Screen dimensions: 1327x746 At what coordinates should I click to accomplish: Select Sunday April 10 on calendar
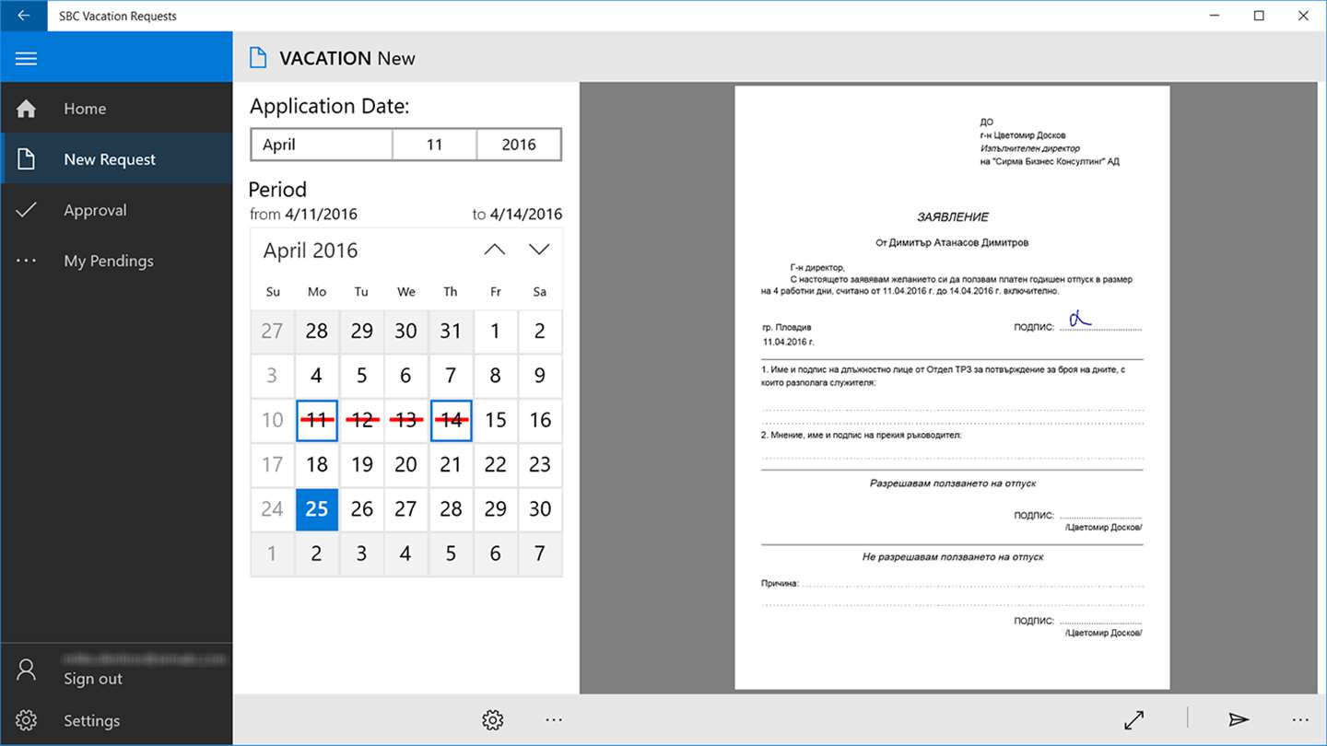click(x=272, y=420)
